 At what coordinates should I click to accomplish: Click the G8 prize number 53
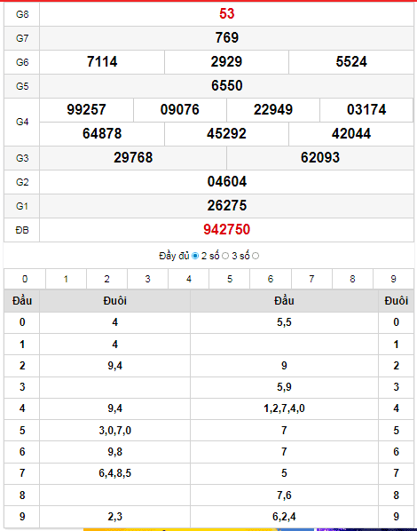click(x=227, y=14)
